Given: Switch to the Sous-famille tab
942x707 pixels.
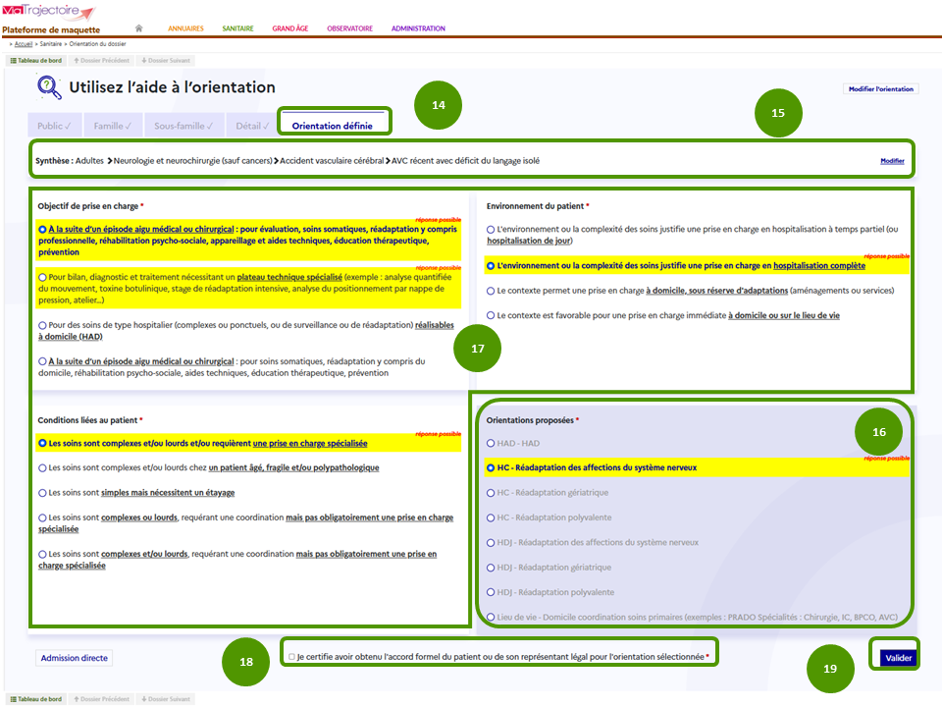Looking at the screenshot, I should coord(183,125).
